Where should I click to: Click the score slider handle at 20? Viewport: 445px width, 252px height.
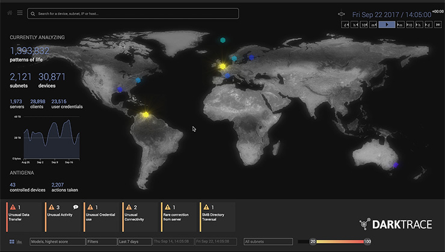(x=313, y=241)
